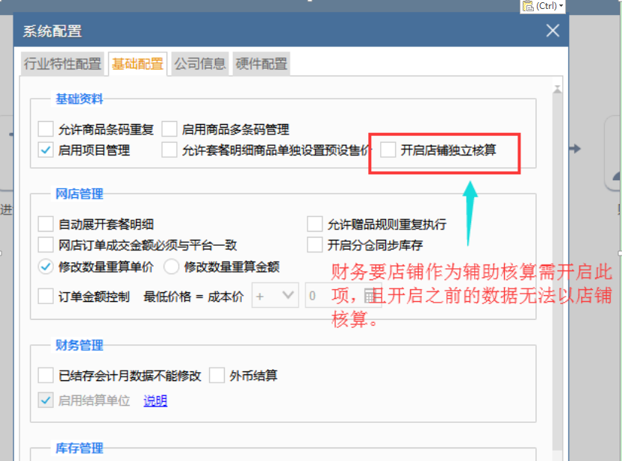Tick 启用商品多条码管理 checkbox
622x461 pixels.
169,129
